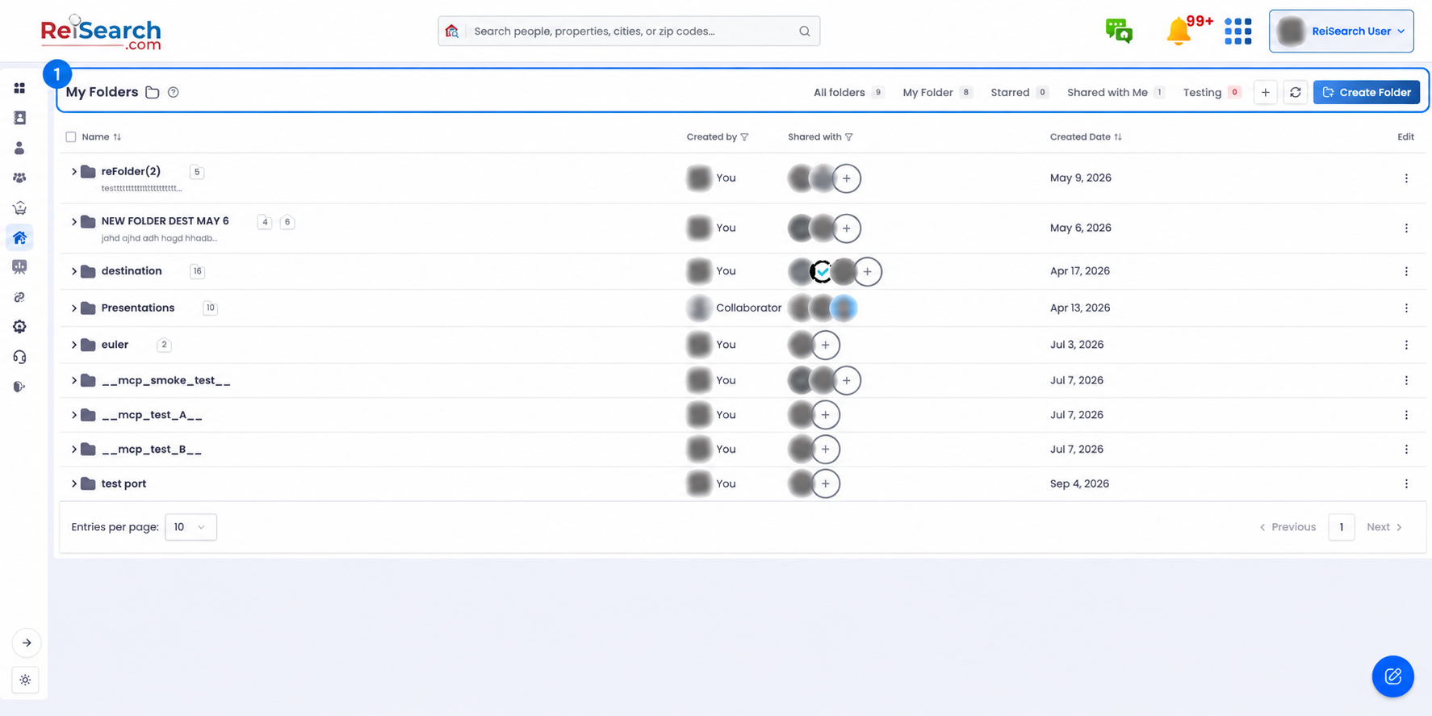The height and width of the screenshot is (716, 1432).
Task: Click the plus button next to Testing tab
Action: click(x=1265, y=93)
